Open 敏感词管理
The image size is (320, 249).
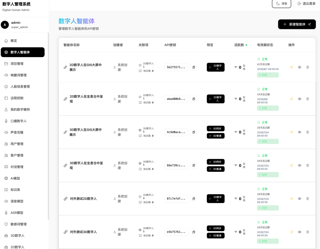pyautogui.click(x=23, y=224)
